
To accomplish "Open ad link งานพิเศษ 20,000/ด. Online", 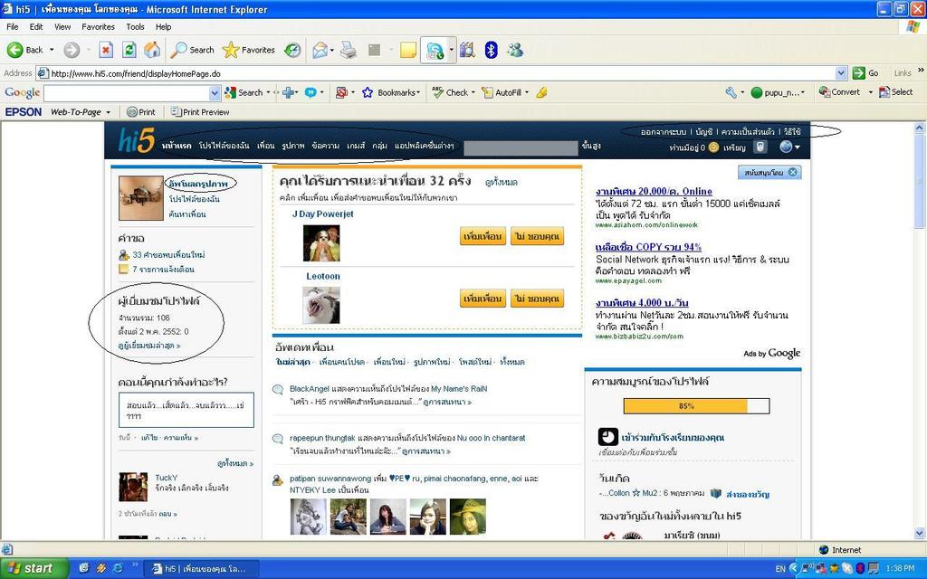I will point(654,192).
